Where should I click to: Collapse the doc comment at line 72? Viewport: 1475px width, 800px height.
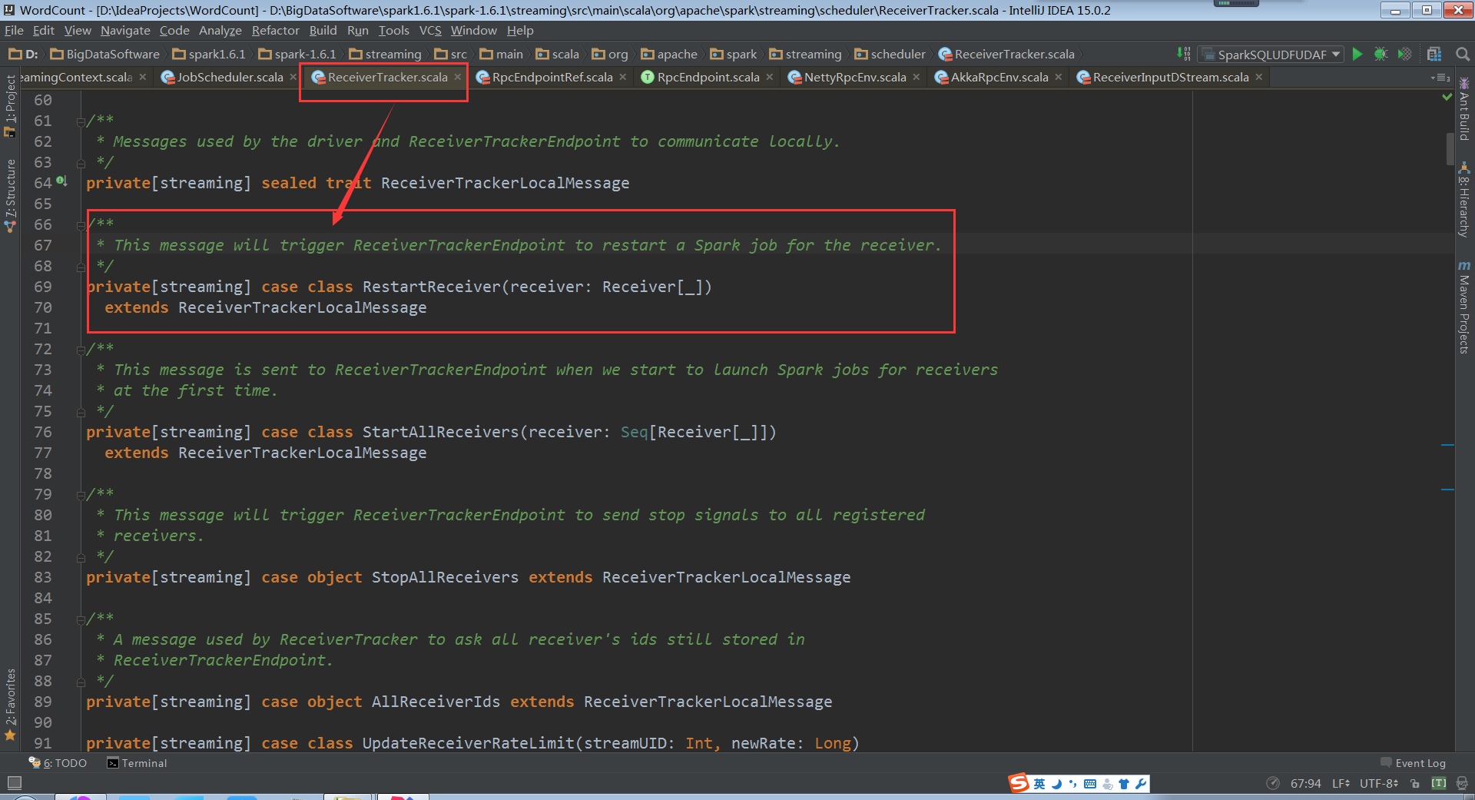point(81,350)
